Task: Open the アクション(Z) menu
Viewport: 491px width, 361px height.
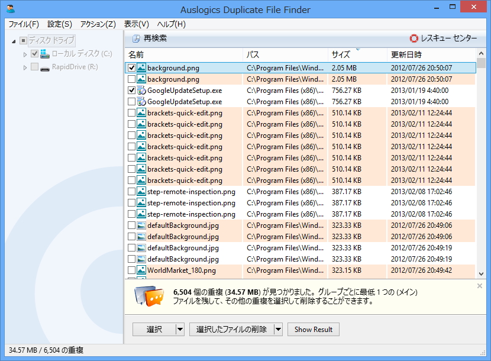Action: (x=98, y=24)
